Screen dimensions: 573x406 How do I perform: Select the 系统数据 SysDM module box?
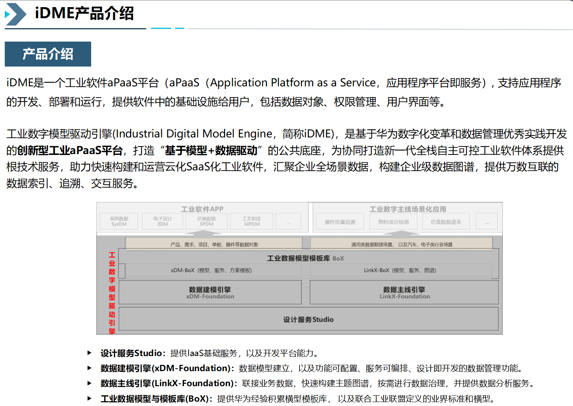(118, 221)
